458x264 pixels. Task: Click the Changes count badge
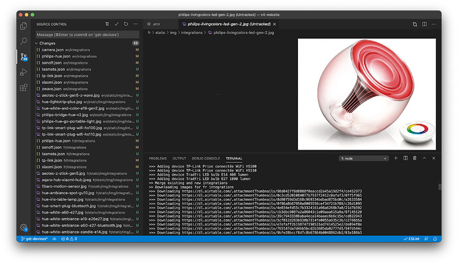(x=135, y=43)
